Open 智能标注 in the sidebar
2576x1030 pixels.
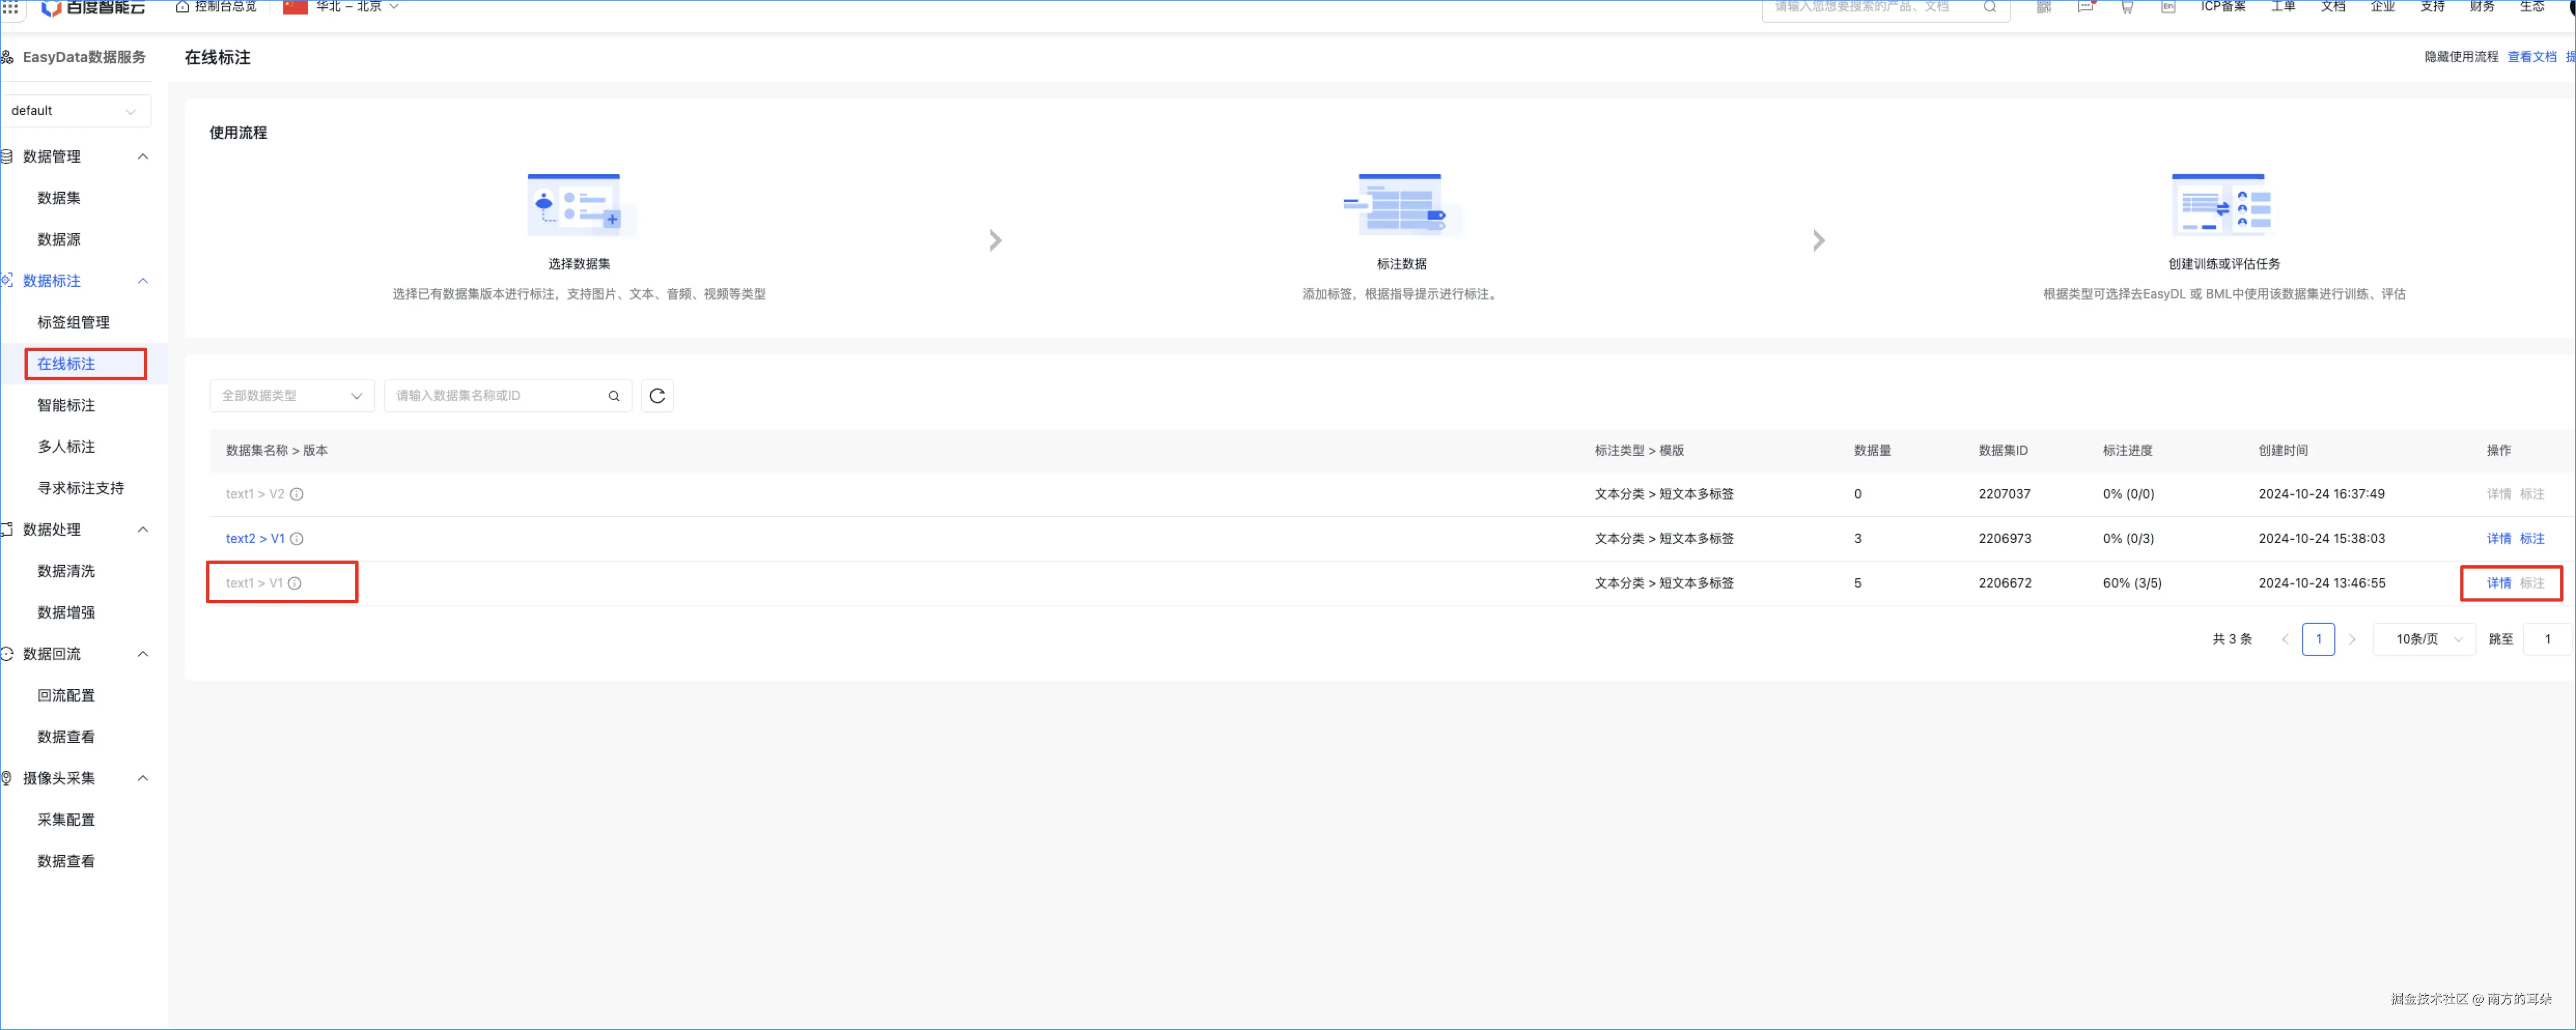pyautogui.click(x=66, y=405)
